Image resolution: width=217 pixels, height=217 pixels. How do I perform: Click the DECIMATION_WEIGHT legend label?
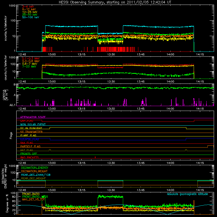tap(34, 171)
